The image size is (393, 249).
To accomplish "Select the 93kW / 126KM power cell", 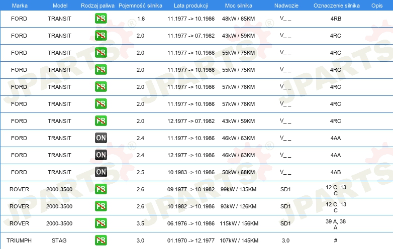I will [238, 206].
